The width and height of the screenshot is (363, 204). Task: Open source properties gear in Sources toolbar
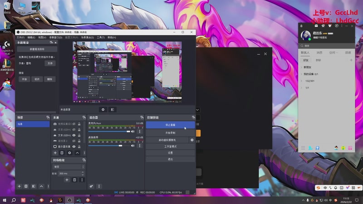pos(69,153)
